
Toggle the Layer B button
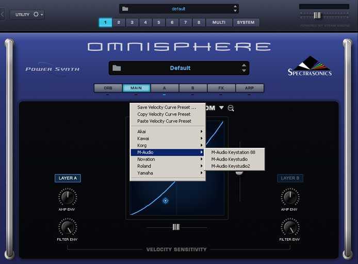(290, 178)
